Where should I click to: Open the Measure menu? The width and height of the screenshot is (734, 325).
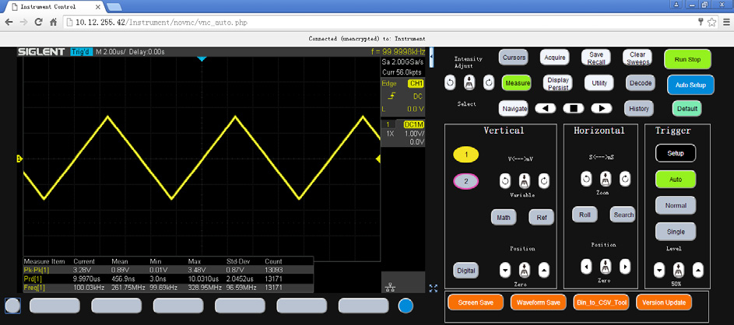point(517,82)
